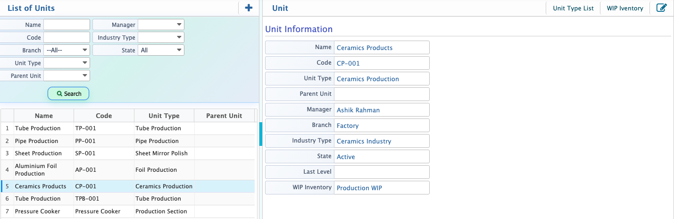The width and height of the screenshot is (674, 219).
Task: Open the State filter dropdown
Action: click(161, 50)
